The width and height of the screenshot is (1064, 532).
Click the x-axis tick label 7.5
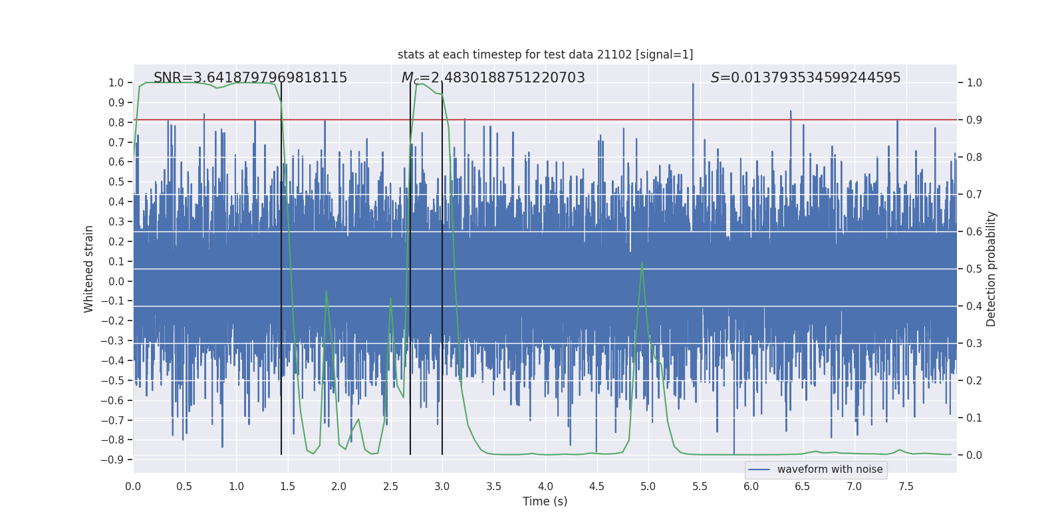click(x=906, y=487)
